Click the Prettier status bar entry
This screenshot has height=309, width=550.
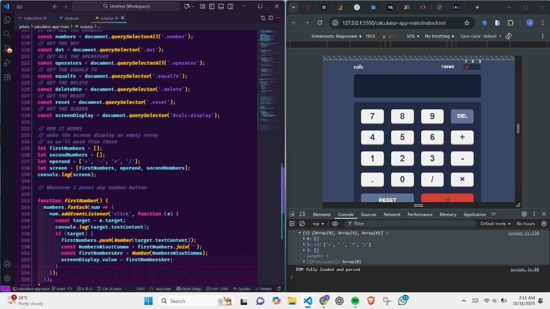pyautogui.click(x=264, y=289)
